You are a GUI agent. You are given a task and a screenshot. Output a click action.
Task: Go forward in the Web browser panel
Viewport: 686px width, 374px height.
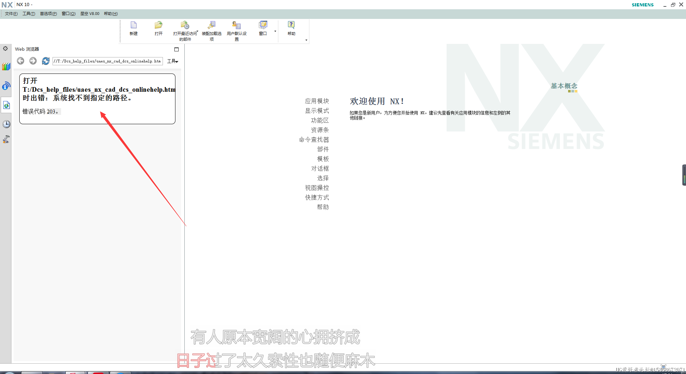pyautogui.click(x=33, y=61)
